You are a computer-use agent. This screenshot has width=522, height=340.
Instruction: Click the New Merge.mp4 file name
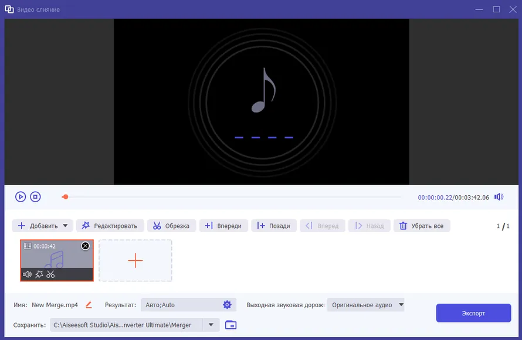point(55,305)
